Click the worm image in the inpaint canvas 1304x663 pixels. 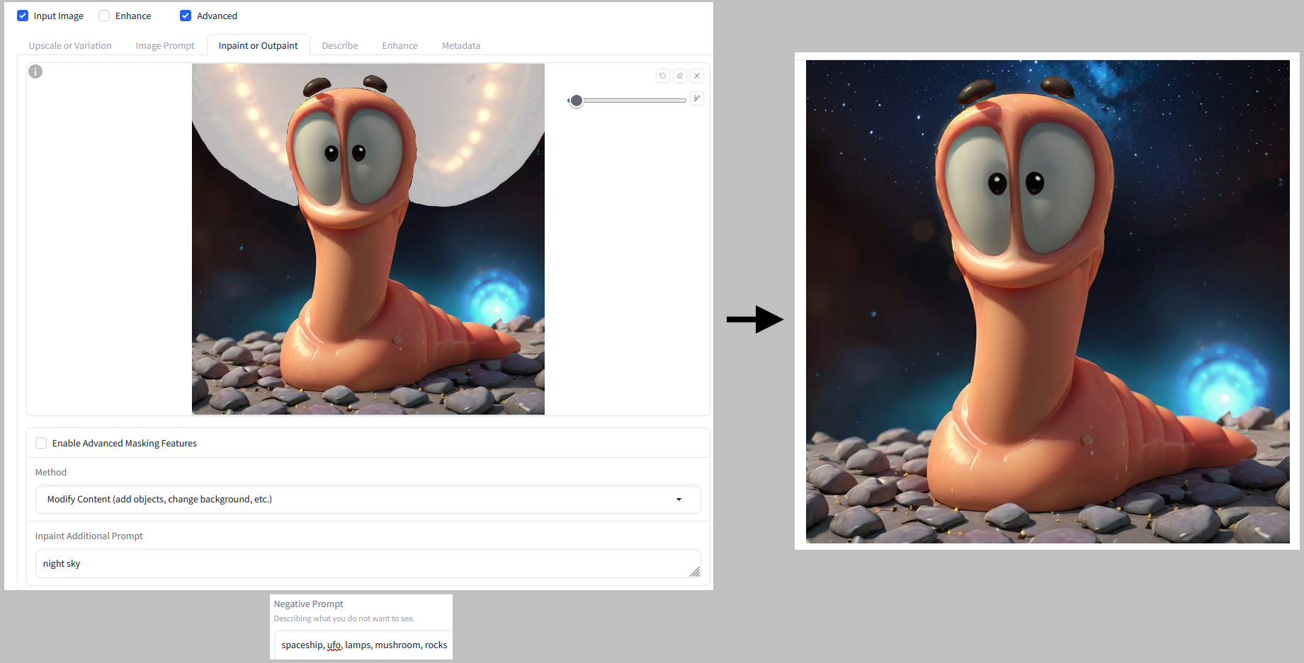(x=368, y=239)
